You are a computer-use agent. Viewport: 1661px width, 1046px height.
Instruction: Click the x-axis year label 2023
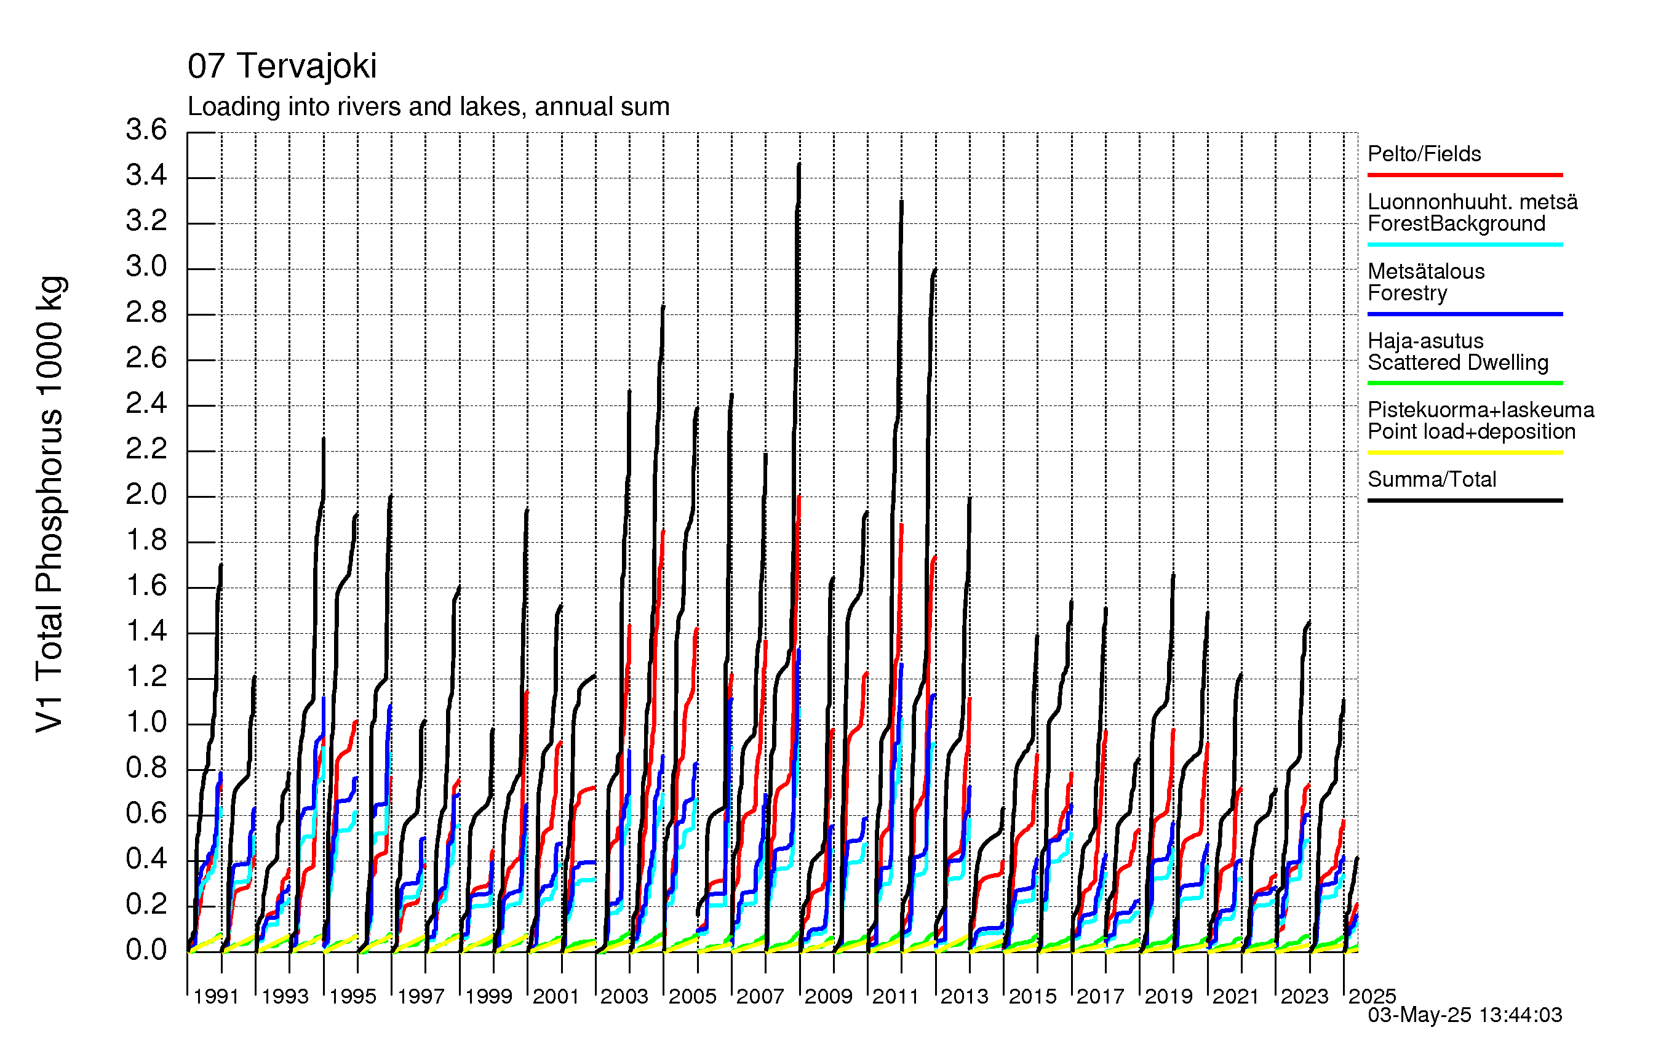pos(1304,996)
